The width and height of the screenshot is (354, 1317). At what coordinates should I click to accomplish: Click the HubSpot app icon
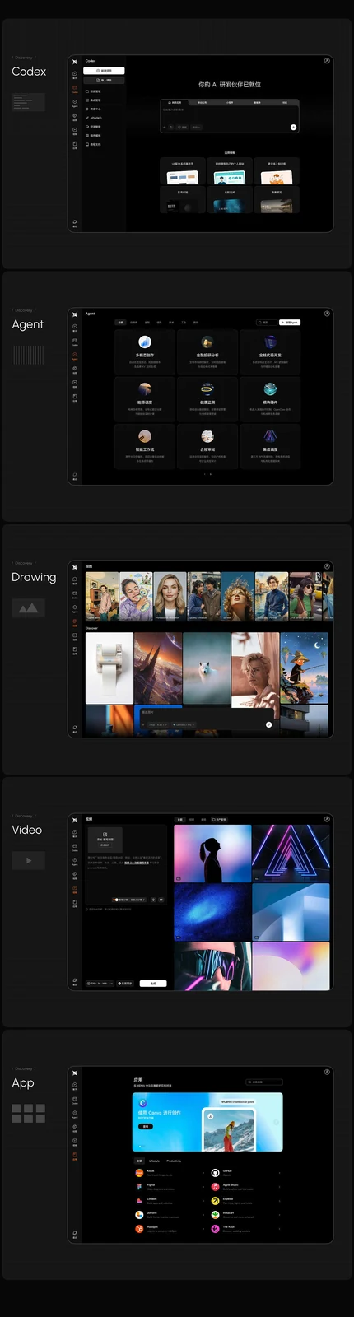(x=139, y=1229)
